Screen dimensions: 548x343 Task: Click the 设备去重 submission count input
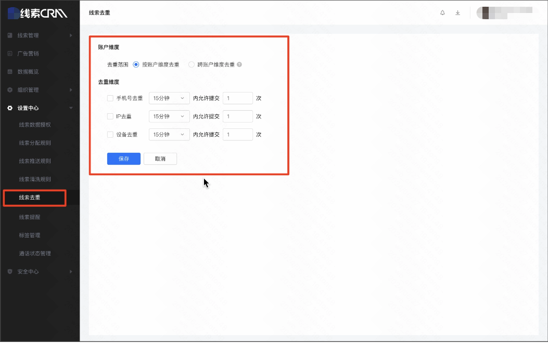pyautogui.click(x=237, y=135)
